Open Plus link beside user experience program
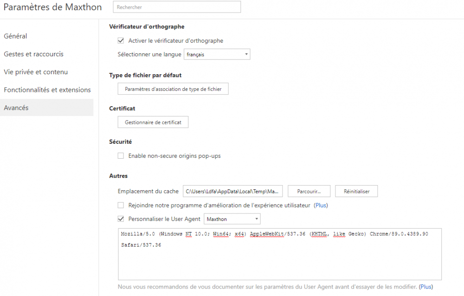464x296 pixels. tap(321, 205)
